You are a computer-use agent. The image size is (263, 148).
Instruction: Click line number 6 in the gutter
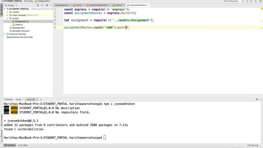click(55, 28)
